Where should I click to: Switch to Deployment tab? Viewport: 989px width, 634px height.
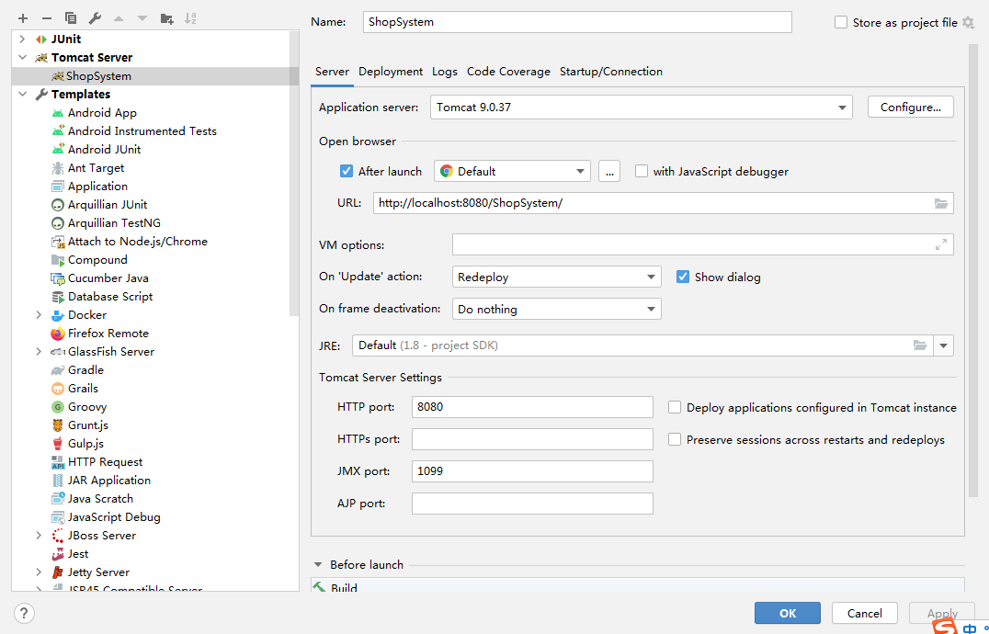(x=391, y=72)
